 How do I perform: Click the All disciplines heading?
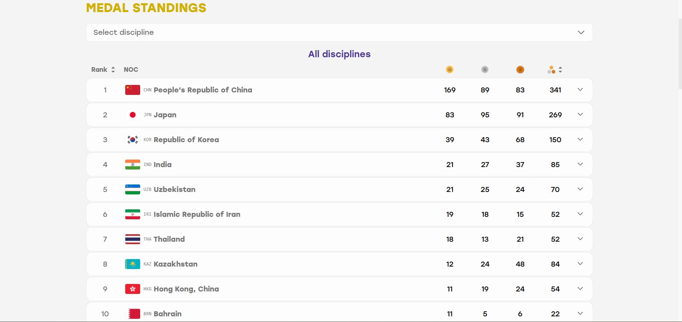click(339, 54)
